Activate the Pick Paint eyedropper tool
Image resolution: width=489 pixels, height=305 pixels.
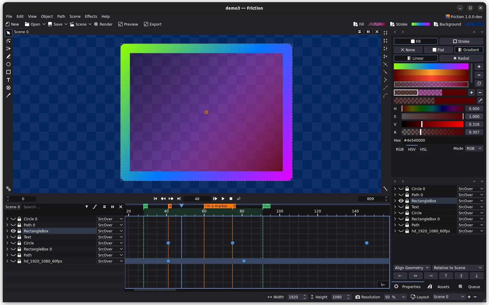[8, 96]
